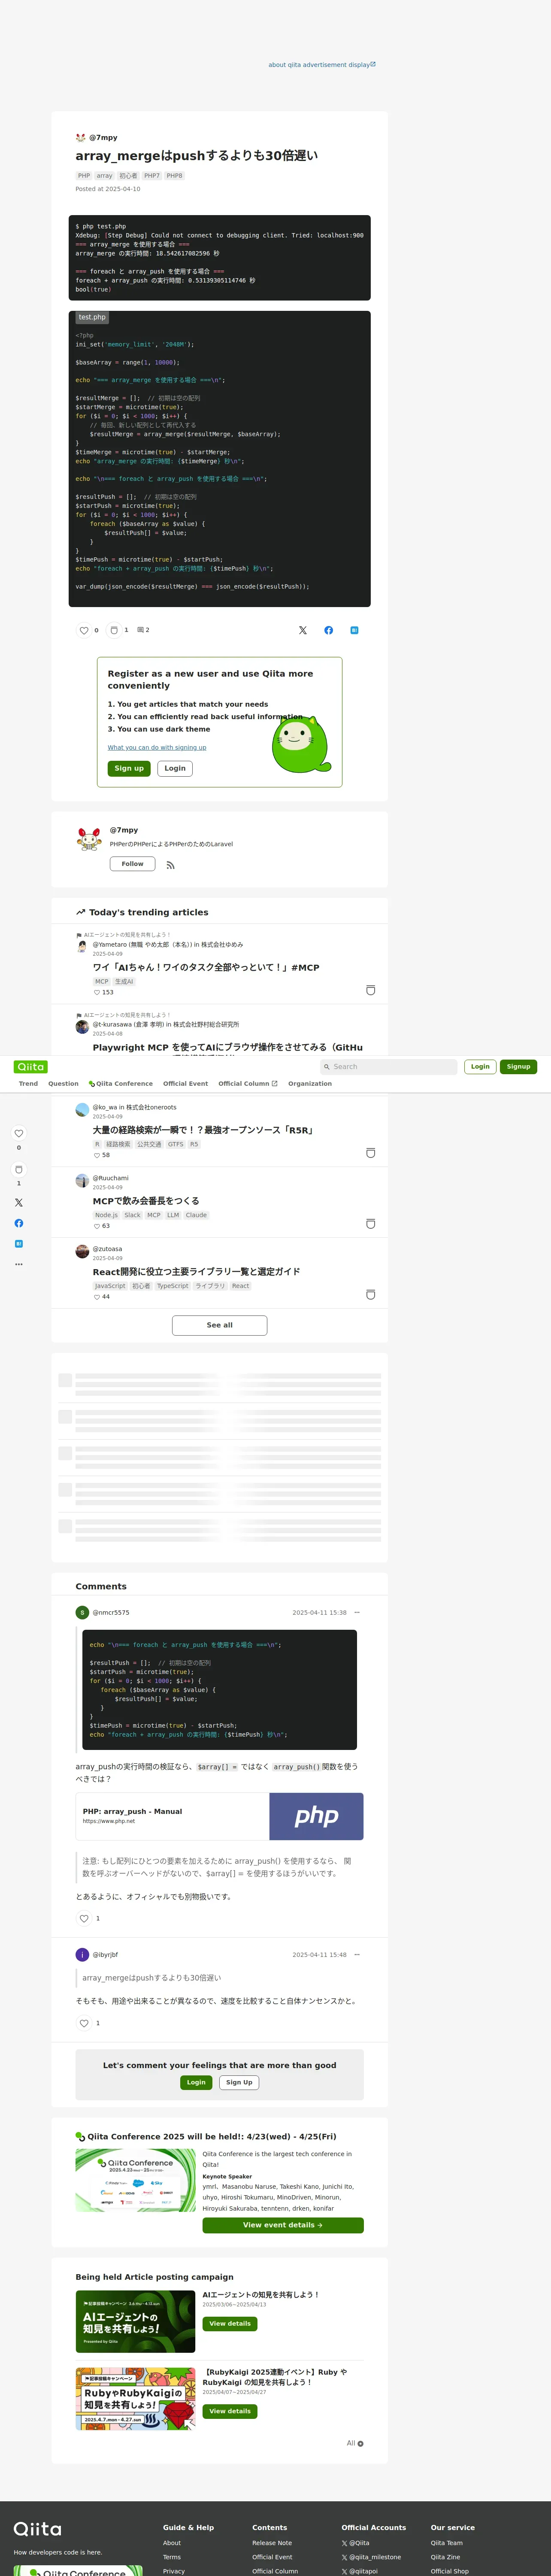Click Claude tag on MCP article
This screenshot has width=551, height=2576.
[196, 1215]
